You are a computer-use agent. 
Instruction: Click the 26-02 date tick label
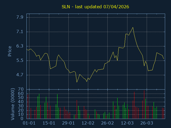click(108, 123)
